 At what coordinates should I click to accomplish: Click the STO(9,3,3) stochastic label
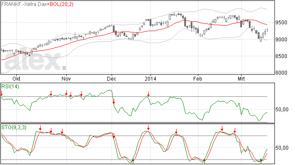click(x=14, y=127)
